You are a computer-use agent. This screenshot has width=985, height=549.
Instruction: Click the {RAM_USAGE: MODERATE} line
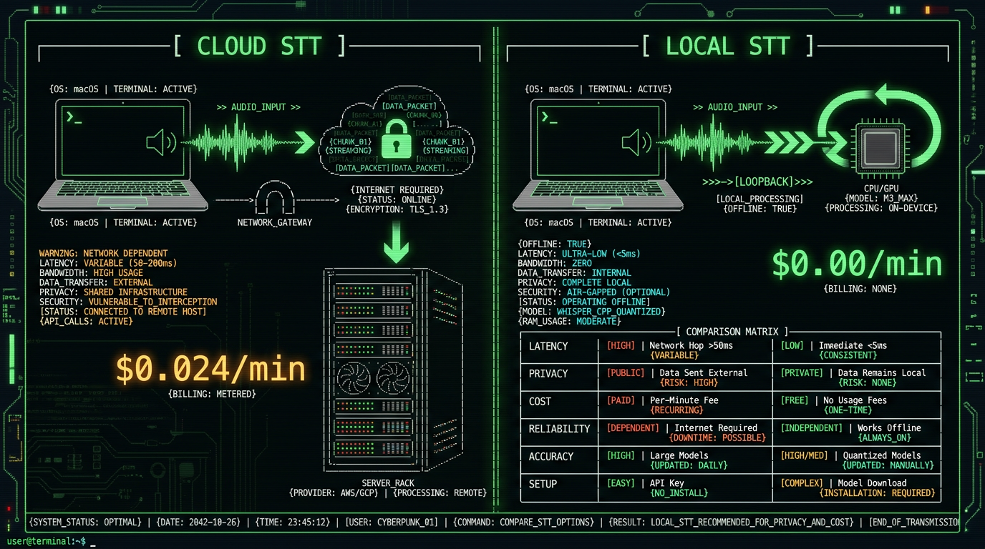tap(569, 321)
